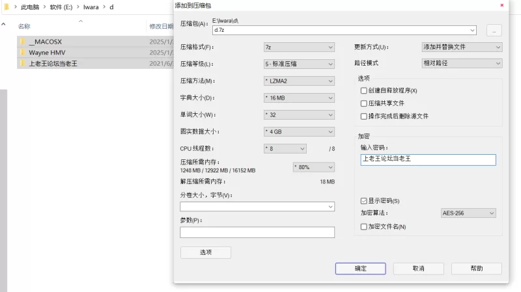Click 此电脑 in the Explorer breadcrumb
521x292 pixels.
[x=30, y=7]
